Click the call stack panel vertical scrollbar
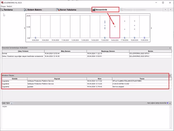The image size is (174, 131). (x=170, y=117)
